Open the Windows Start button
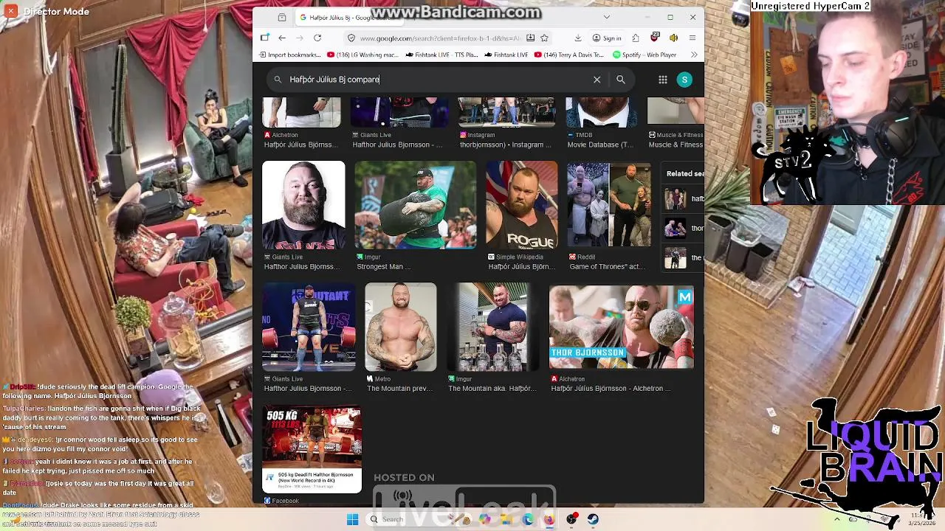The height and width of the screenshot is (531, 945). [x=352, y=519]
